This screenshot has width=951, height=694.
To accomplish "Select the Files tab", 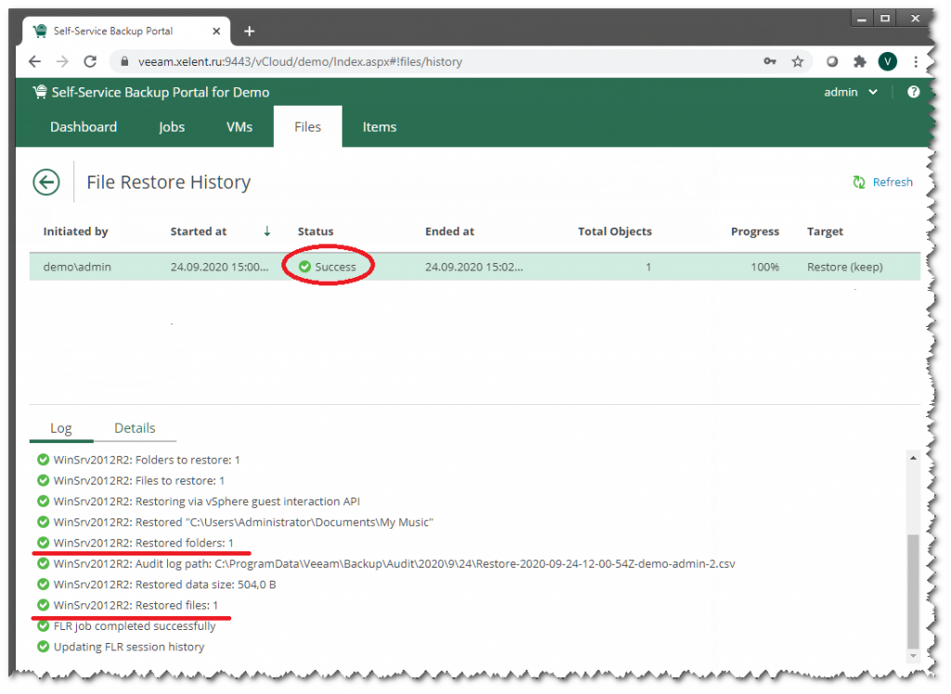I will coord(307,126).
